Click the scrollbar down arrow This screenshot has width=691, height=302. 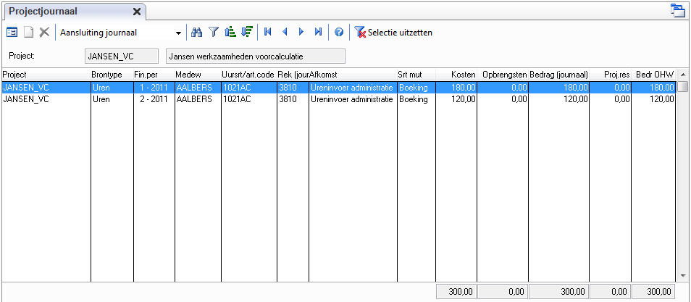pyautogui.click(x=682, y=275)
